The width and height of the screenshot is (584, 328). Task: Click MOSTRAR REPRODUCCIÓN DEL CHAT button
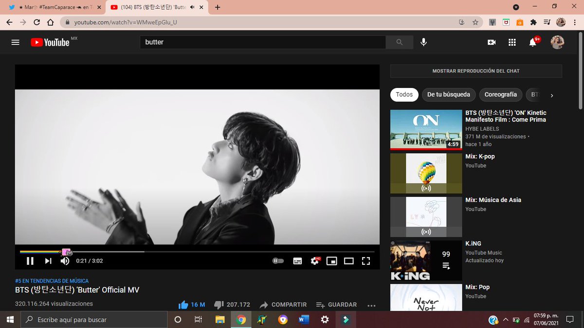pos(476,71)
